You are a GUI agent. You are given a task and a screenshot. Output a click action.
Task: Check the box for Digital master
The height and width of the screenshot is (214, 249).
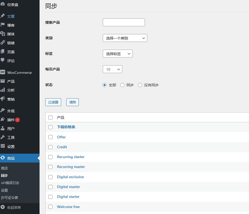(50, 187)
